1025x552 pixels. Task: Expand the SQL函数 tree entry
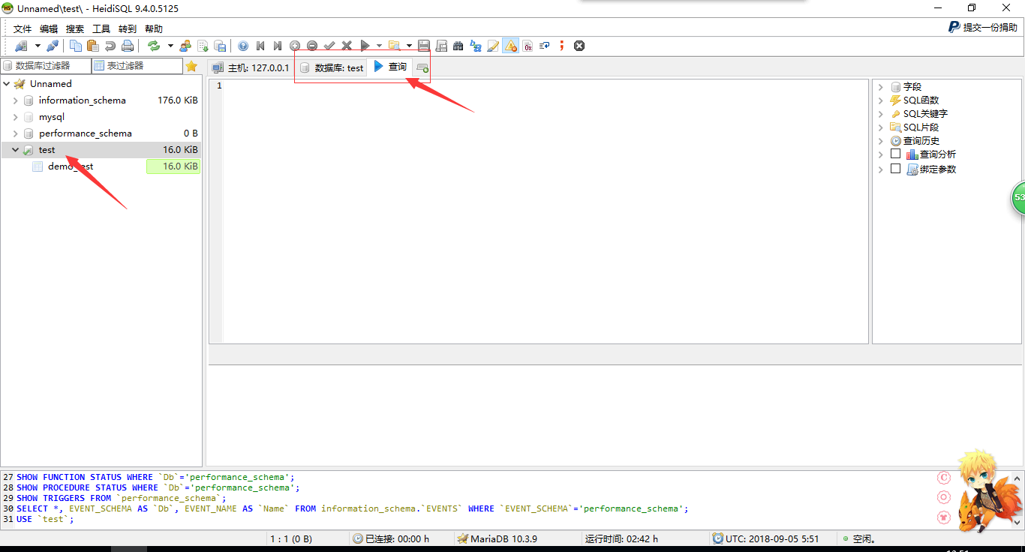click(881, 100)
